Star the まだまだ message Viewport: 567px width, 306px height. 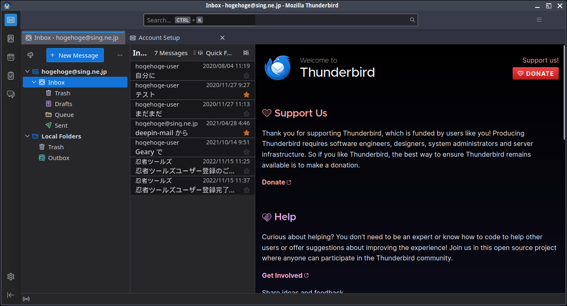(247, 114)
